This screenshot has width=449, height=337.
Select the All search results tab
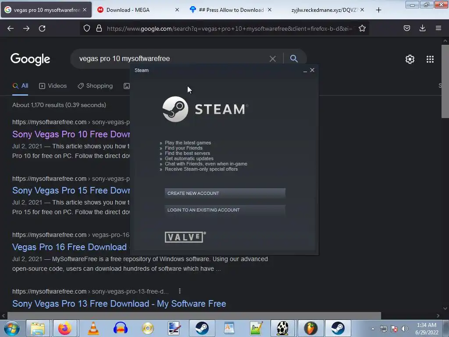pyautogui.click(x=20, y=86)
